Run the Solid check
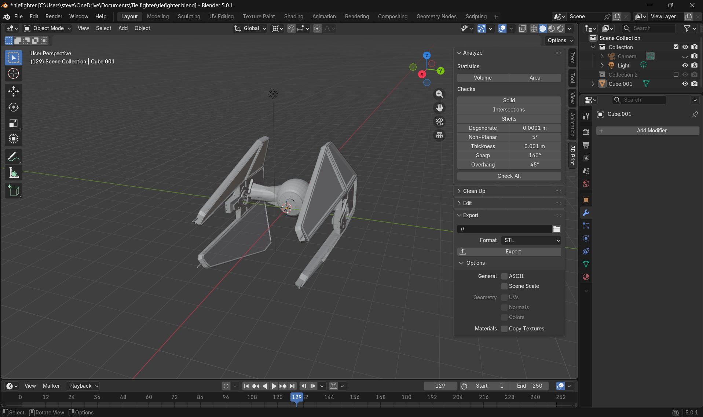 coord(509,100)
